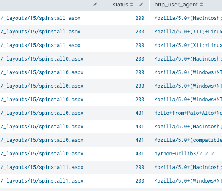
Task: Click the last spinstall1.aspx path in table
Action: click(42, 181)
